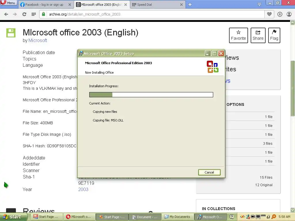The width and height of the screenshot is (295, 221).
Task: Flag this archive item
Action: 274,35
